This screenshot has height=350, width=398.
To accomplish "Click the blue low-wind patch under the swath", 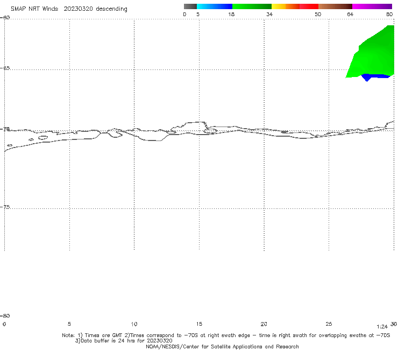I will (375, 76).
